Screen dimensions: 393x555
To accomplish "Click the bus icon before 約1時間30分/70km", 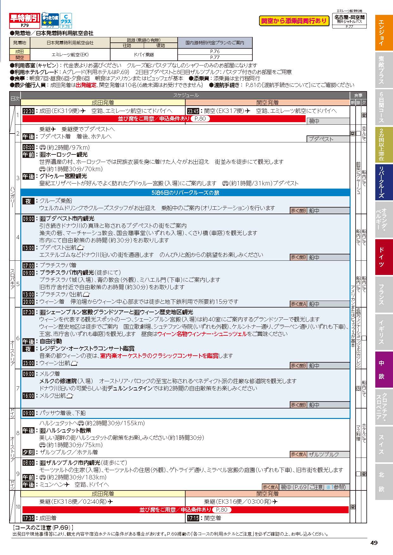I will (x=42, y=169).
